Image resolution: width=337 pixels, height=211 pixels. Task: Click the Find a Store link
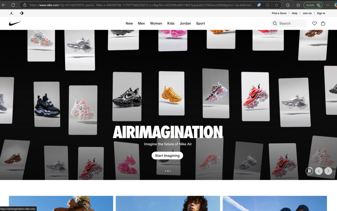pos(279,13)
